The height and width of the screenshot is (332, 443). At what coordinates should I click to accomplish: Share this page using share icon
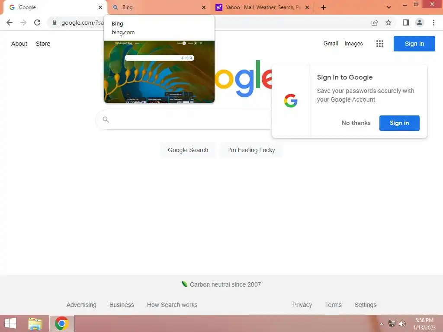point(375,22)
